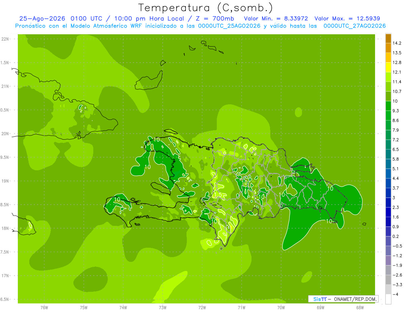This screenshot has width=404, height=312.
Task: Select colorbar band between 10 and 10.7
Action: tap(388, 96)
